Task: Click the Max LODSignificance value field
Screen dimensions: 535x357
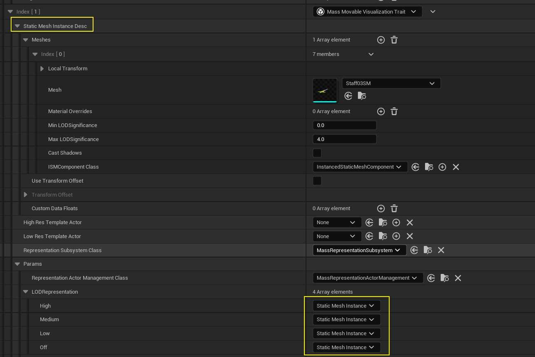Action: (x=344, y=139)
